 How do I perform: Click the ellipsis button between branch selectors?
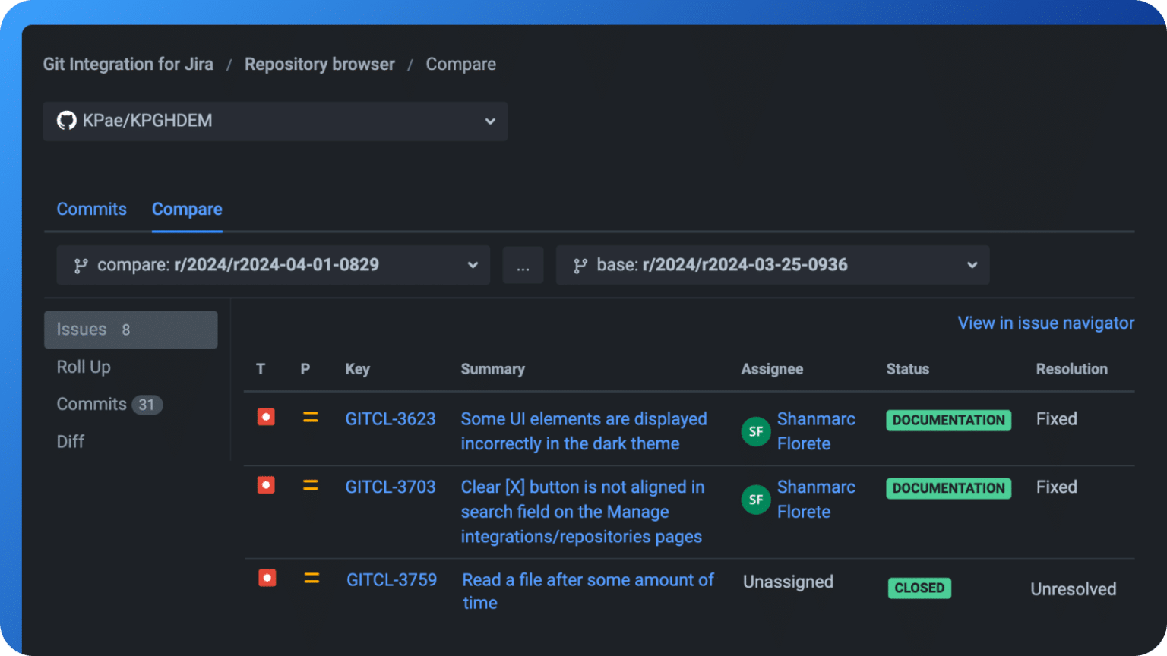click(x=523, y=265)
